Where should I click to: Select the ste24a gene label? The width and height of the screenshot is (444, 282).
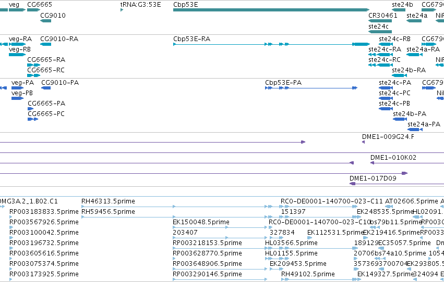coord(417,15)
